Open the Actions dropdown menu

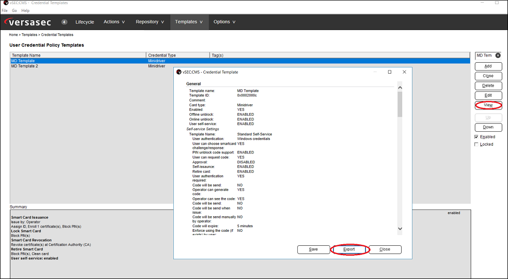coord(114,22)
